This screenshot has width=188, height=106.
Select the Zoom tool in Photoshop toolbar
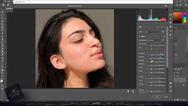coord(2,73)
